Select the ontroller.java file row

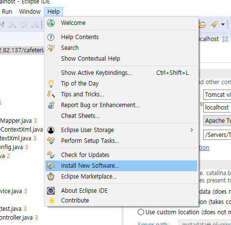click(x=19, y=218)
